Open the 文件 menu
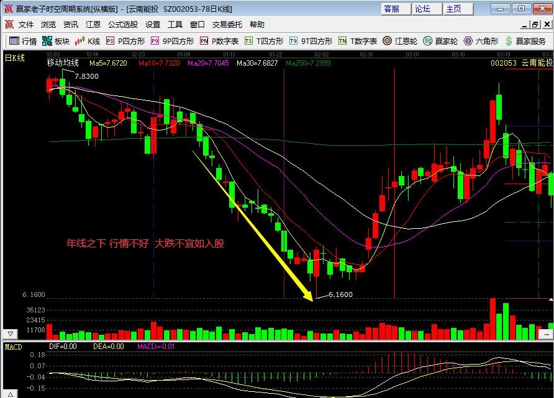Viewport: 554px width, 398px height. pyautogui.click(x=26, y=25)
